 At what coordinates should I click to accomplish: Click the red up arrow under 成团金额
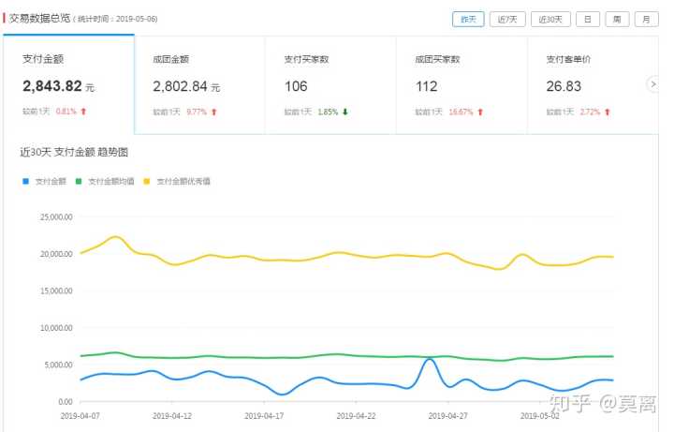point(214,112)
